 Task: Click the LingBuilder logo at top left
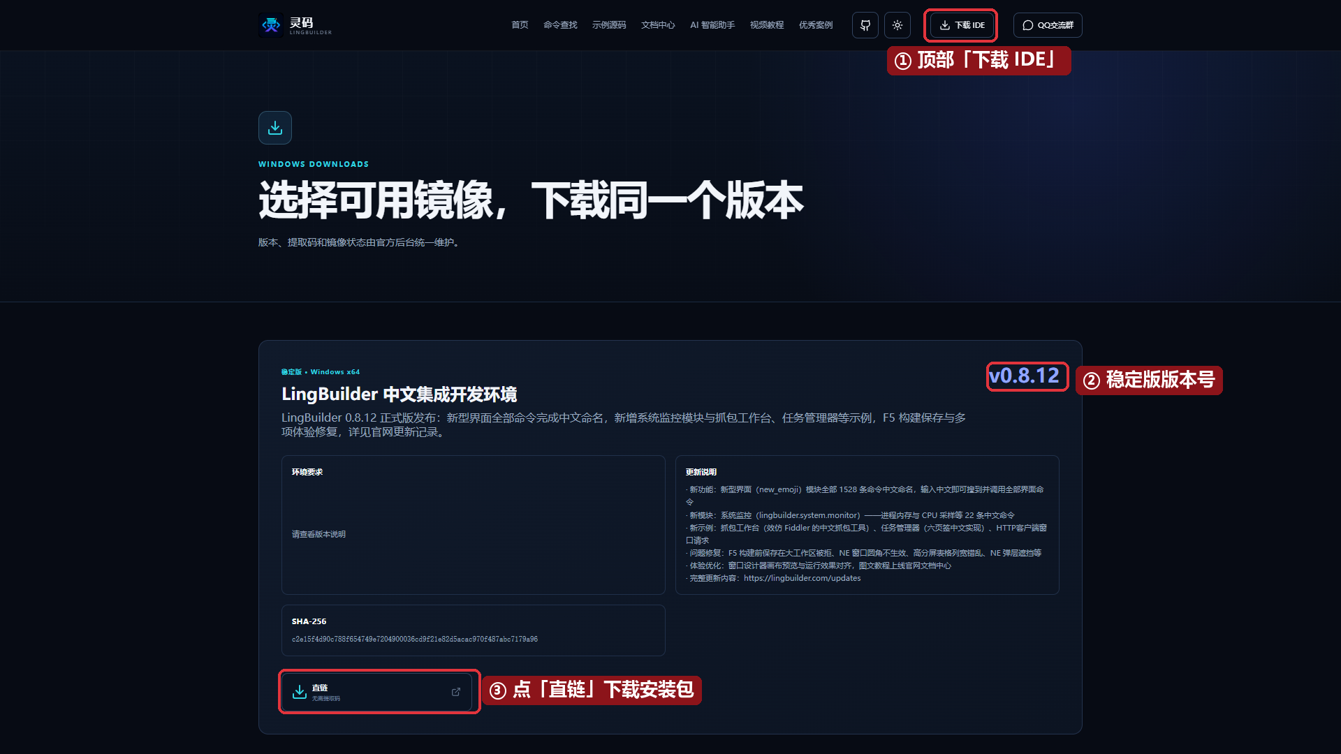click(295, 25)
